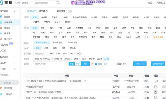Image resolution: width=166 pixels, height=99 pixels.
Task: Open the end date field 2022-02-16
Action: coord(62,59)
